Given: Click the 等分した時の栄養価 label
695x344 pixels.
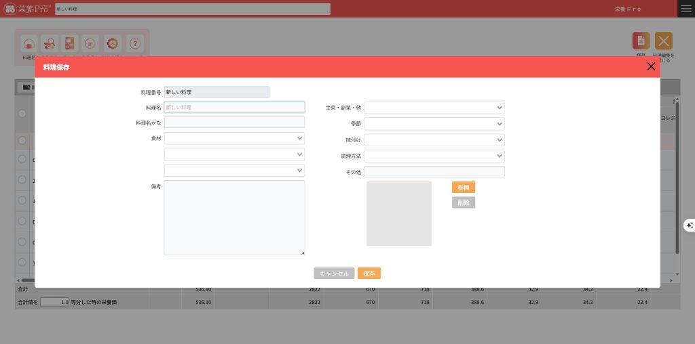Looking at the screenshot, I should (94, 303).
